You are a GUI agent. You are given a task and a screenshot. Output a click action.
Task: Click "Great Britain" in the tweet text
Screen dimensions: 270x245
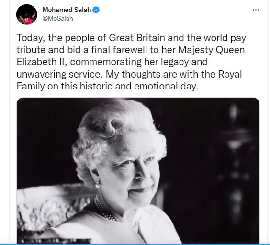point(137,38)
